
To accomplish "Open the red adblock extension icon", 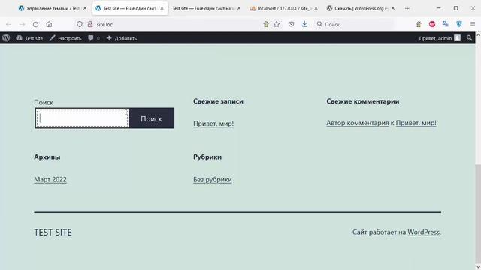I will [432, 24].
